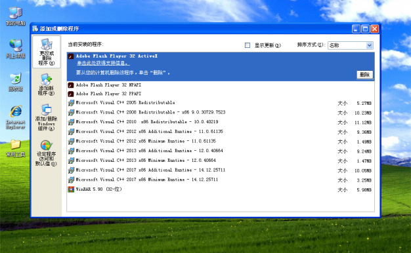Open the support information link
Screen dimensions: 411x253
[103, 63]
